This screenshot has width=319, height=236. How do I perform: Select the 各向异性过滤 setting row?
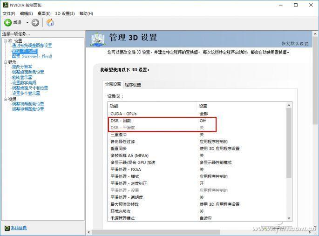tap(197, 142)
